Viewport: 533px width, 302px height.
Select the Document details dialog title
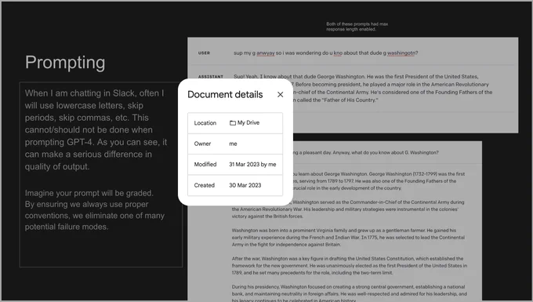225,95
